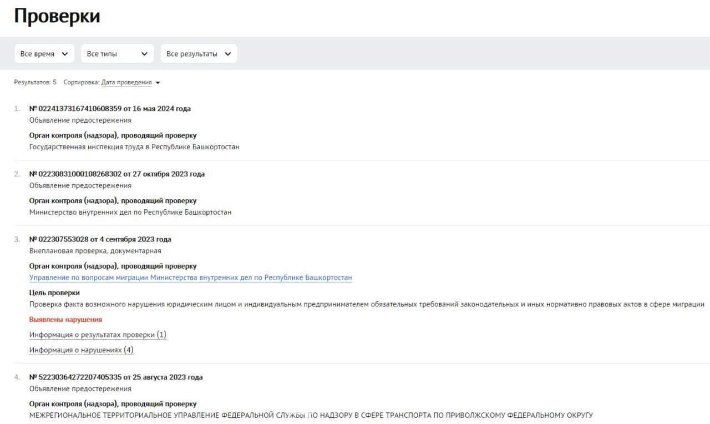Image resolution: width=710 pixels, height=424 pixels.
Task: Click "Результатов: 5" count label
Action: click(35, 83)
